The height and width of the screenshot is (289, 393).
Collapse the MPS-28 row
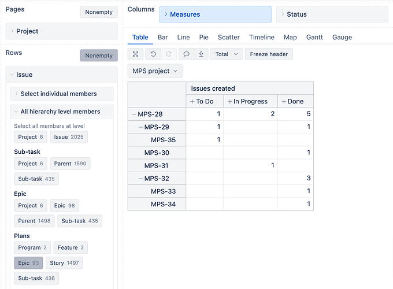(x=134, y=114)
